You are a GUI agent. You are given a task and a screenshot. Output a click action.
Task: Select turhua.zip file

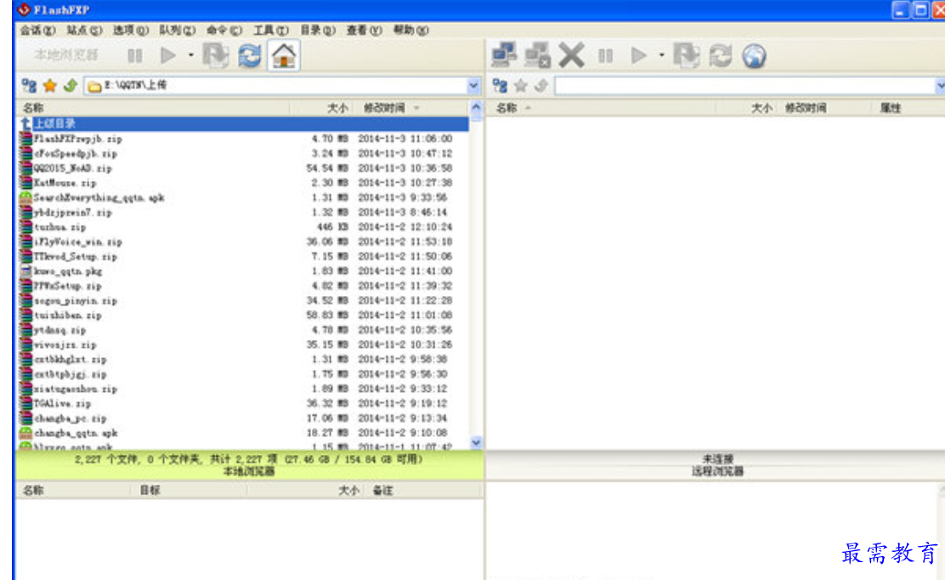pyautogui.click(x=59, y=227)
